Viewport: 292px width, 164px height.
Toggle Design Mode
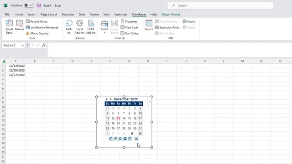point(115,27)
